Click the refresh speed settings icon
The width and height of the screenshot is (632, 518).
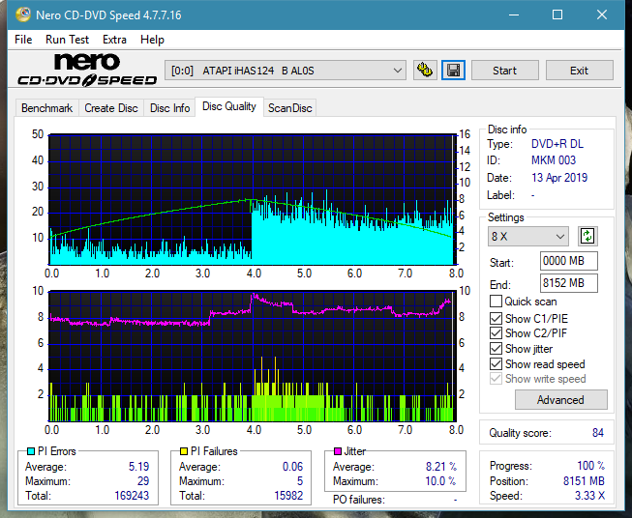pyautogui.click(x=587, y=236)
